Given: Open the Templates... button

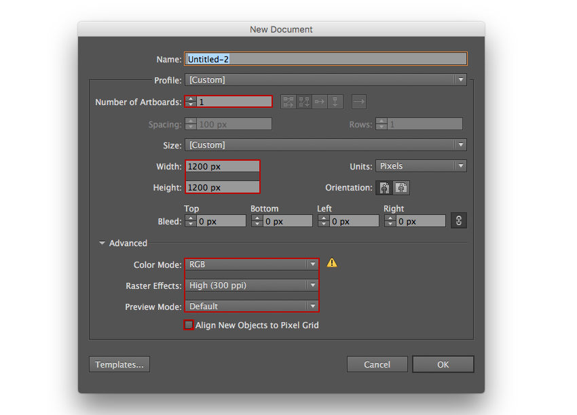Looking at the screenshot, I should coord(119,364).
